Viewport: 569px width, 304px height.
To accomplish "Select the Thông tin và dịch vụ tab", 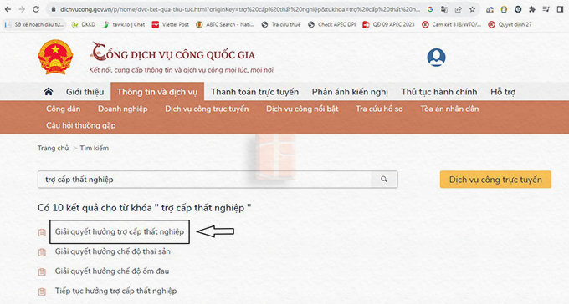I will click(157, 92).
